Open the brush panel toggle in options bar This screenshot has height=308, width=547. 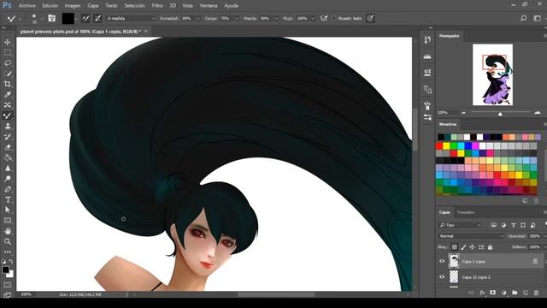(52, 18)
